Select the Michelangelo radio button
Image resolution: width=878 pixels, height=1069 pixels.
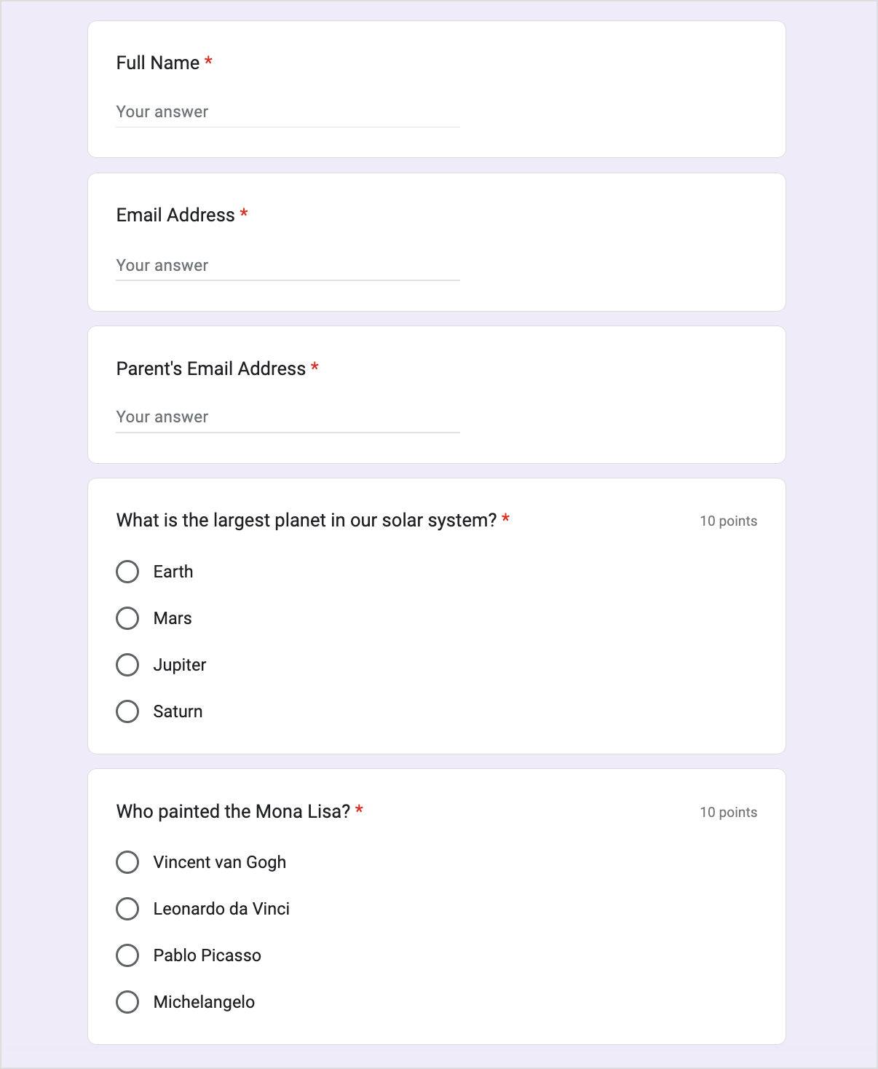coord(127,1002)
